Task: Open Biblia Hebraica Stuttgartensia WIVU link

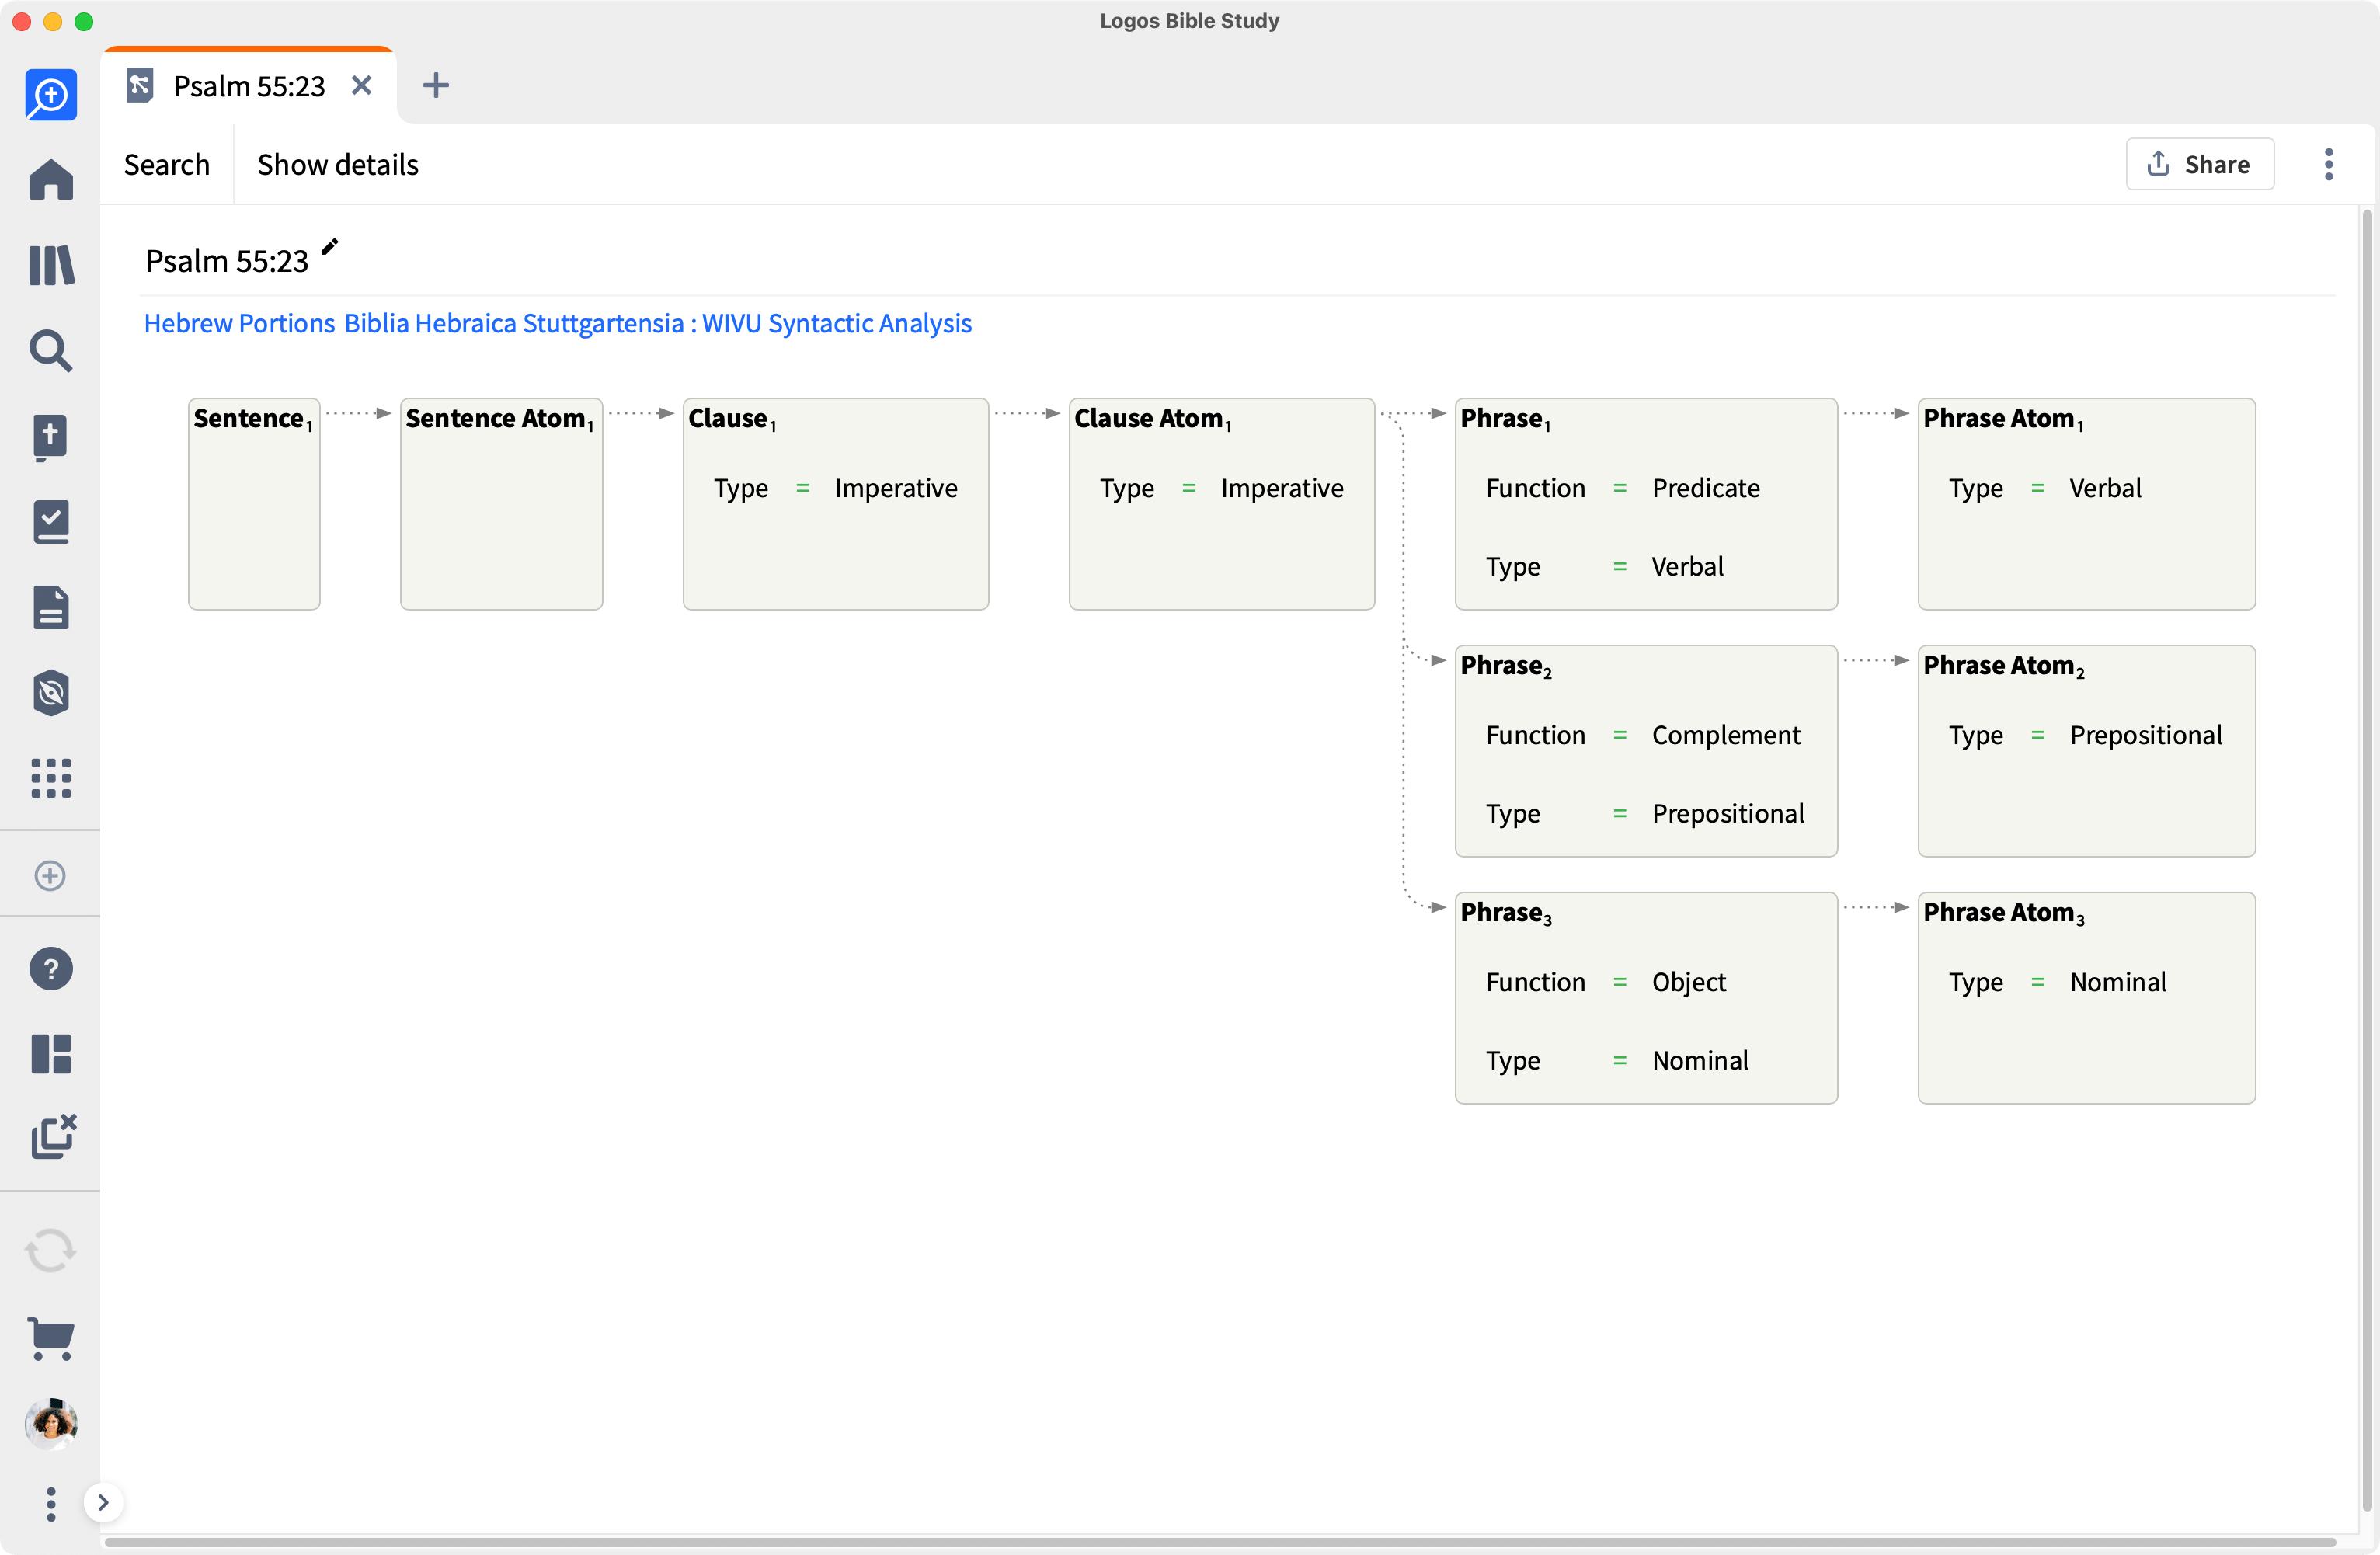Action: point(658,323)
